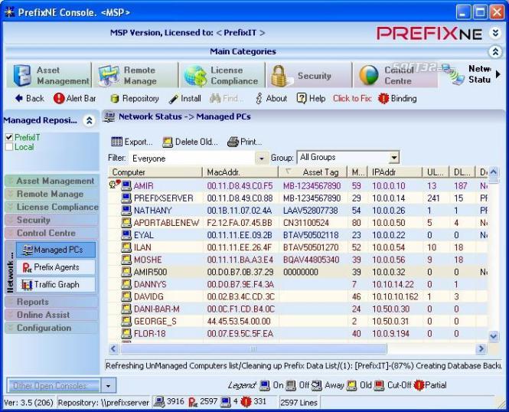The image size is (509, 412).
Task: Click the Delete Old button
Action: (190, 142)
